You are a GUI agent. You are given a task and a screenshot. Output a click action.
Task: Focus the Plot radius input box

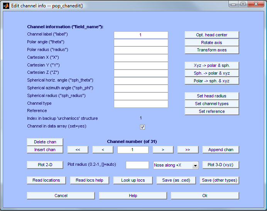[x=137, y=165]
